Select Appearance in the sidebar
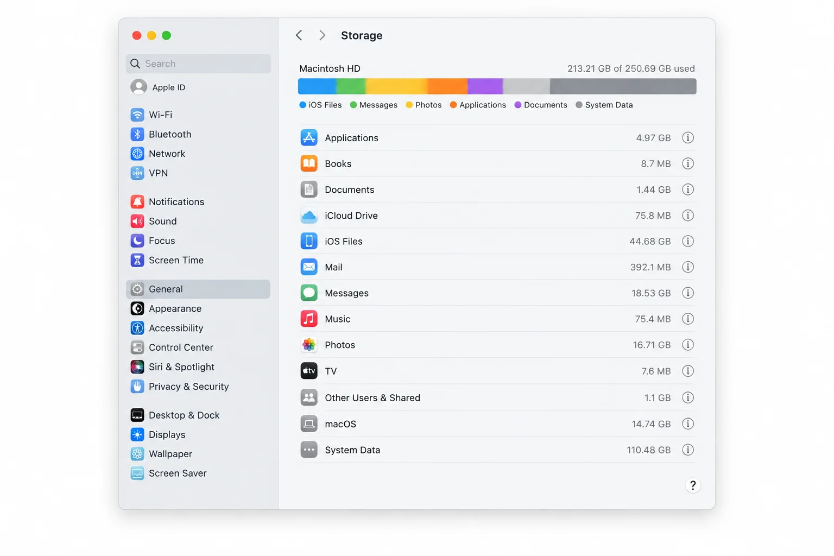This screenshot has height=556, width=834. pyautogui.click(x=198, y=308)
